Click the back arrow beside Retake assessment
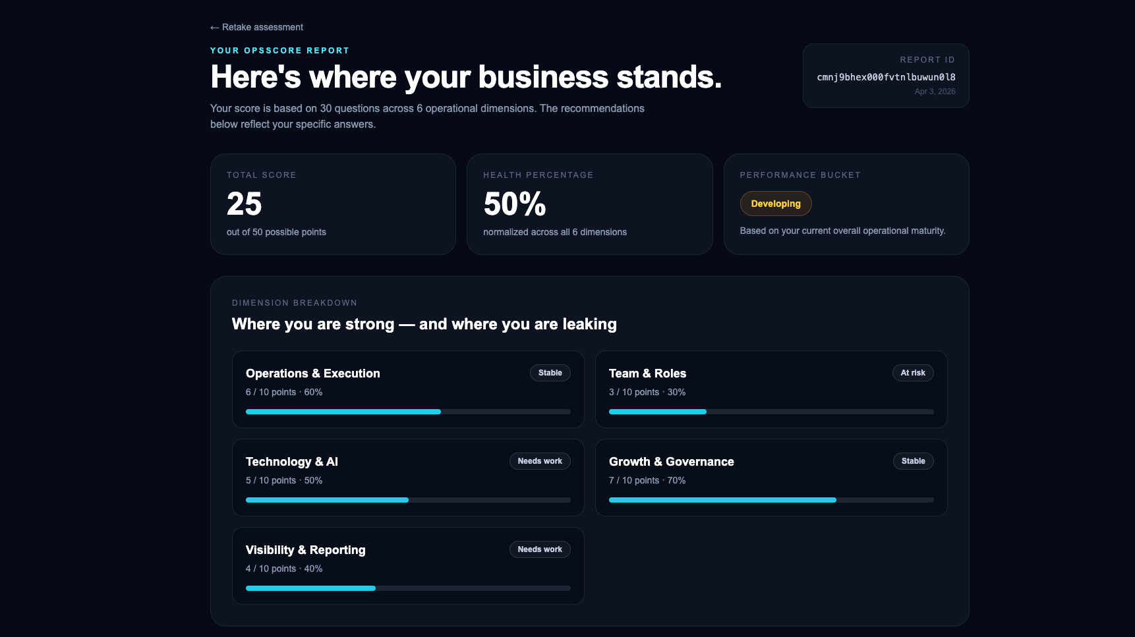This screenshot has width=1135, height=637. (x=215, y=28)
